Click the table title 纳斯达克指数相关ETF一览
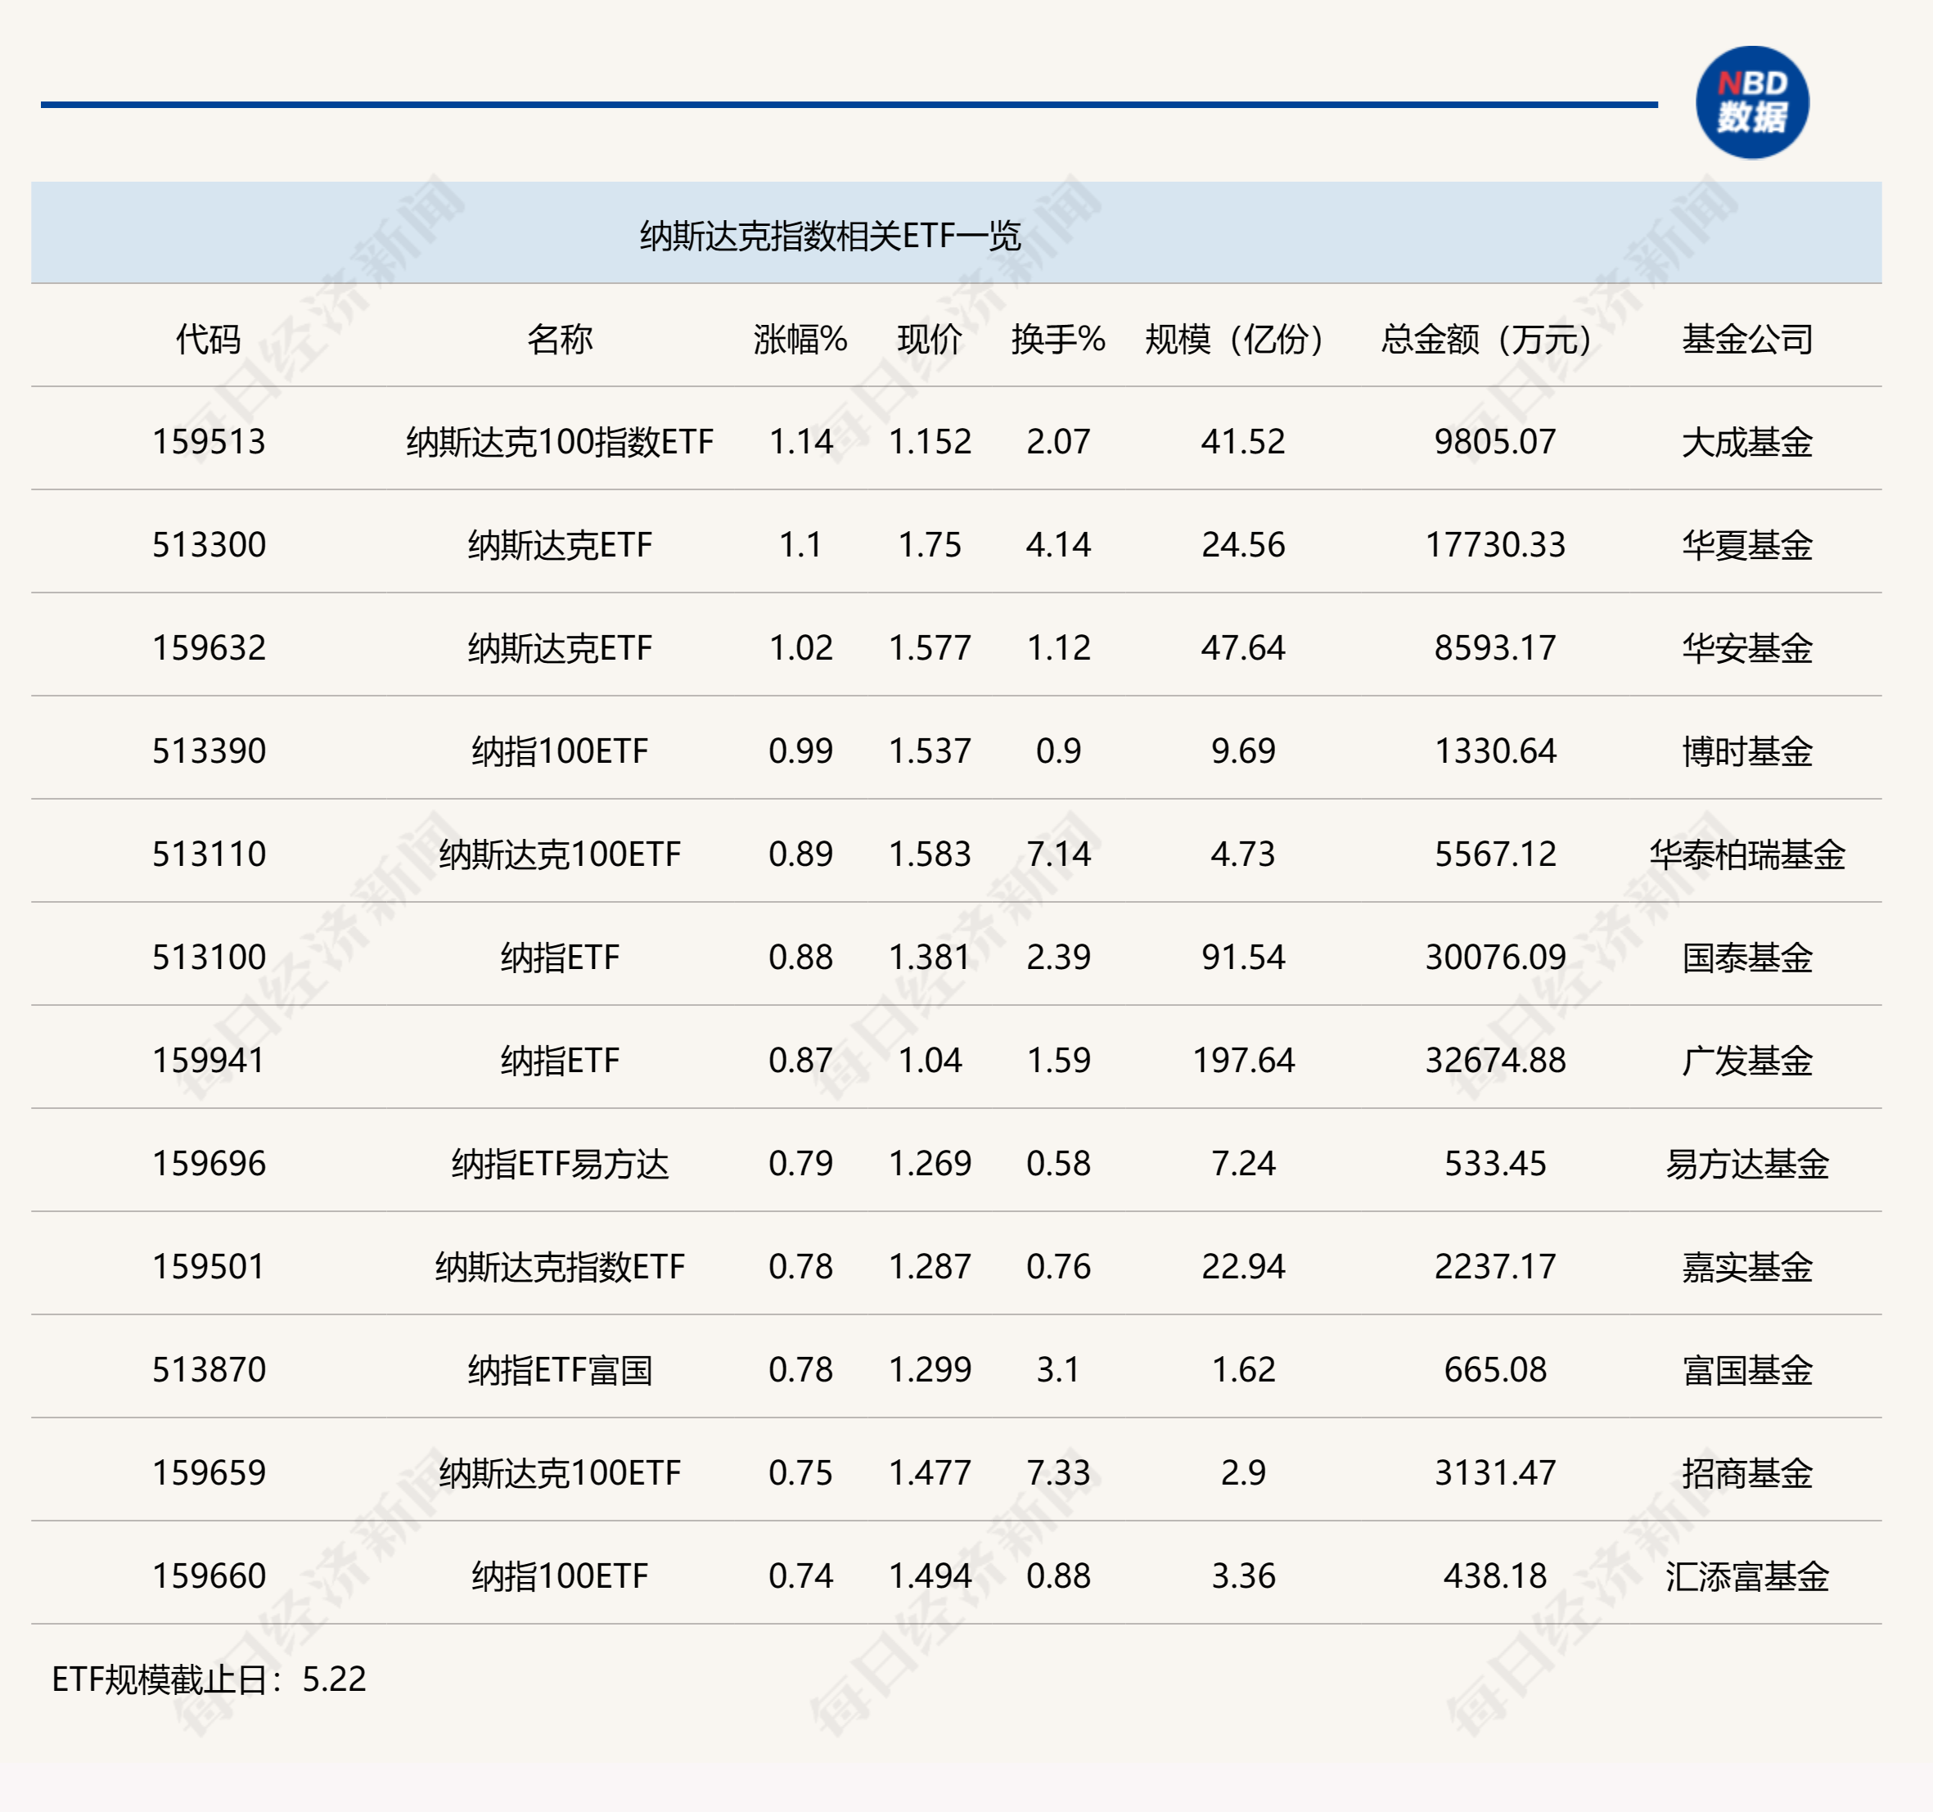Viewport: 1933px width, 1812px height. pyautogui.click(x=829, y=236)
